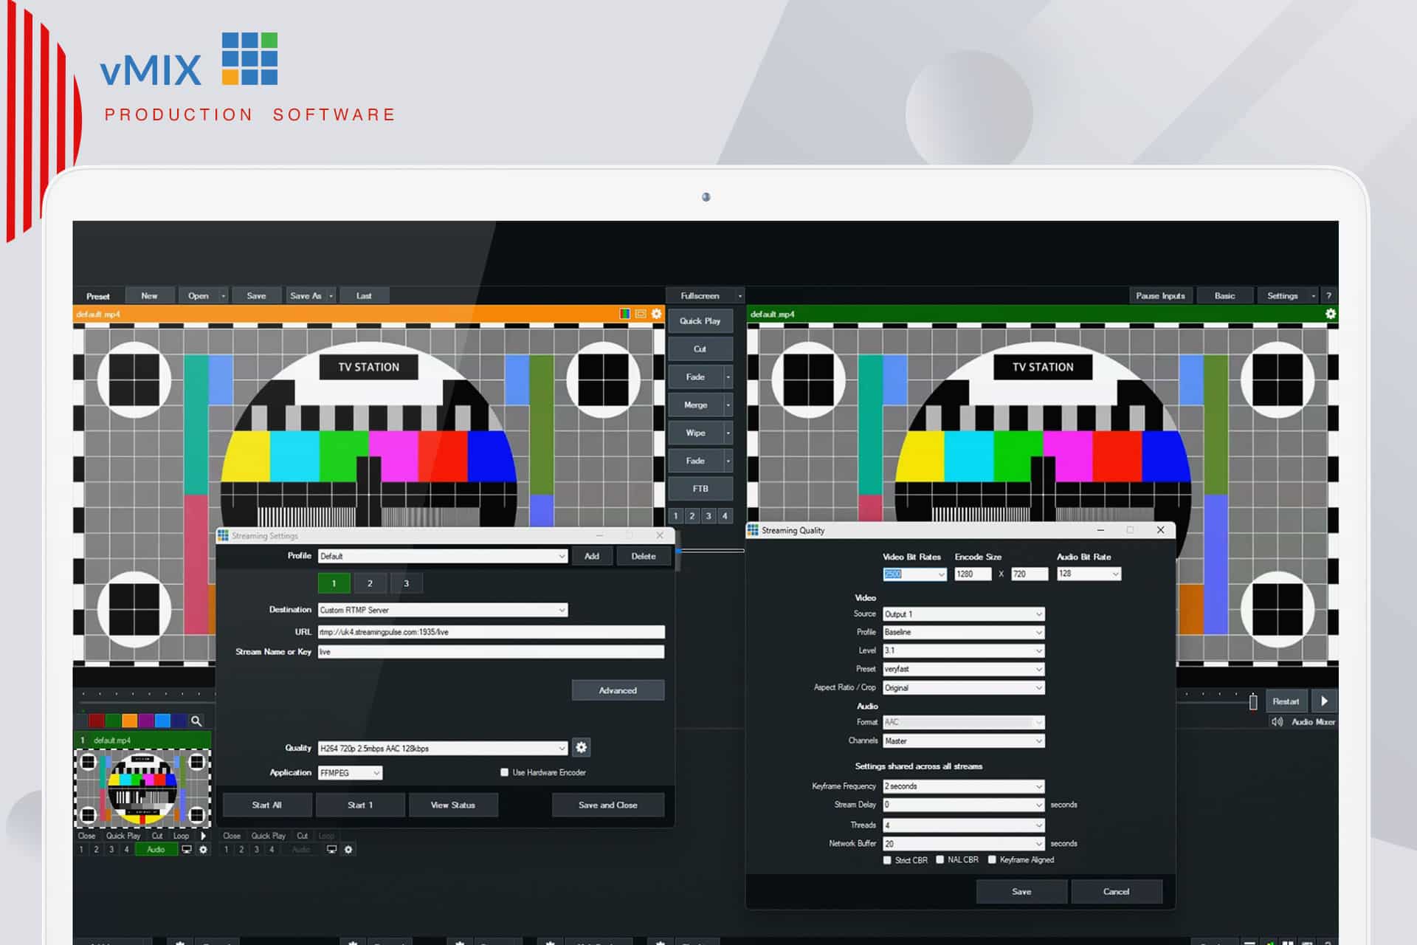Select transition overlay number 4
Viewport: 1417px width, 945px height.
(x=725, y=516)
